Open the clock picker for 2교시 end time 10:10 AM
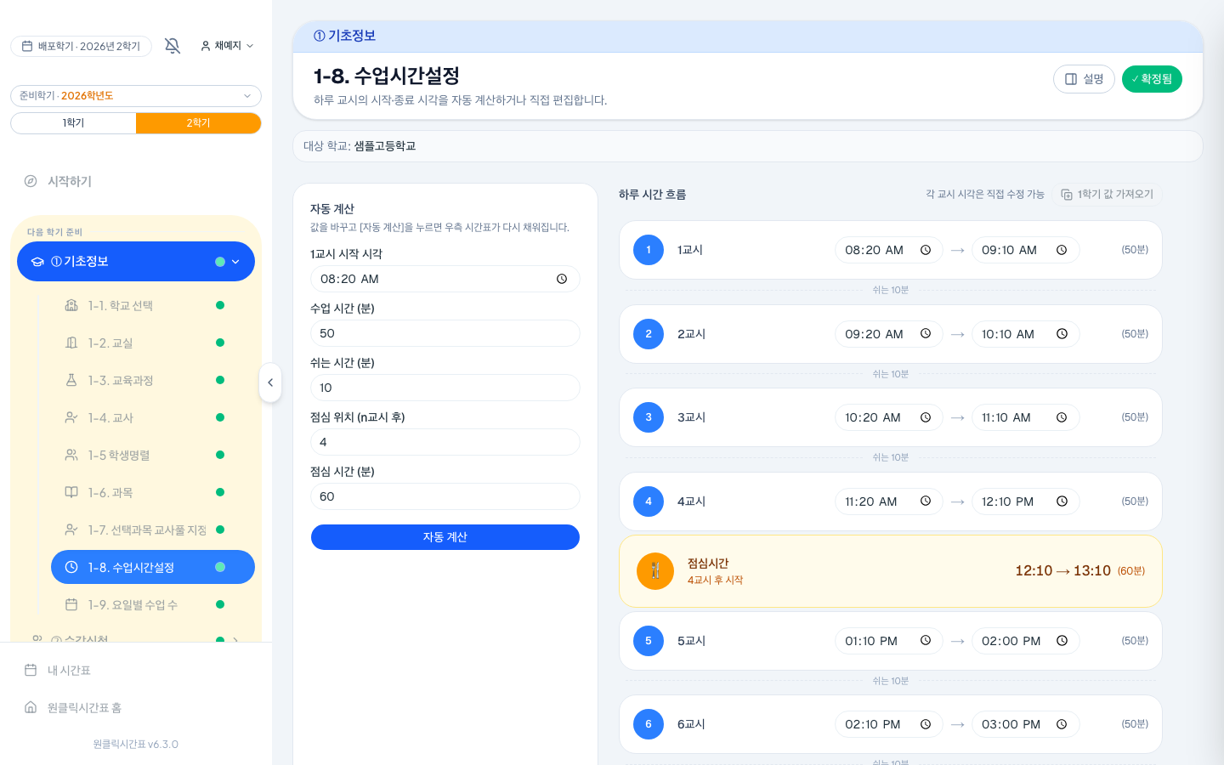This screenshot has width=1224, height=765. pos(1062,334)
